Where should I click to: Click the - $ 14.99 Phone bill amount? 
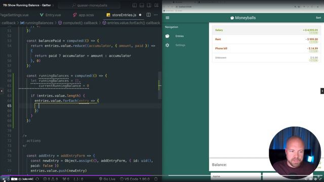click(x=312, y=49)
